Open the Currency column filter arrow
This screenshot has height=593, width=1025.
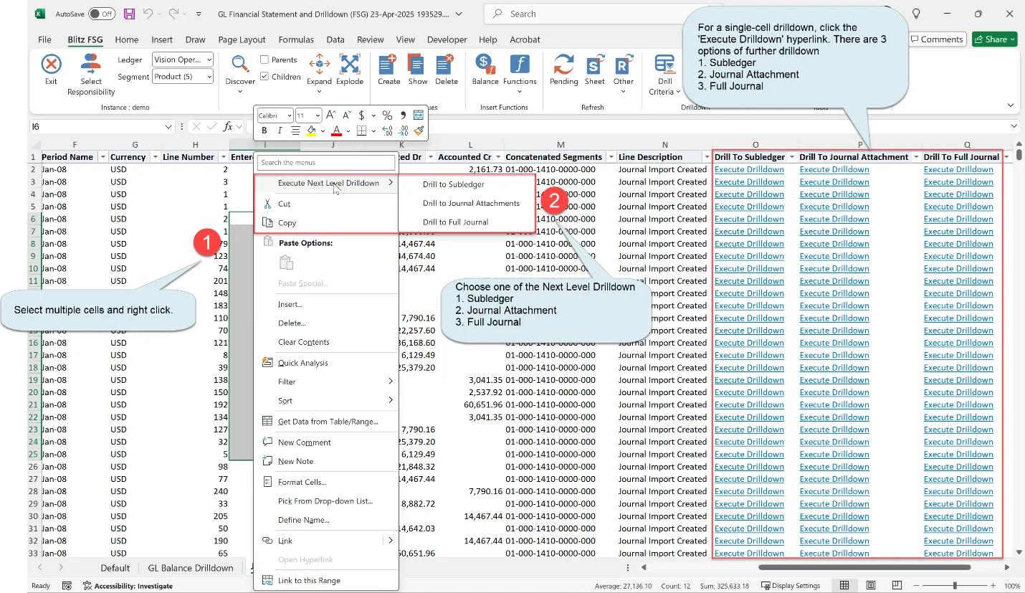tap(155, 157)
